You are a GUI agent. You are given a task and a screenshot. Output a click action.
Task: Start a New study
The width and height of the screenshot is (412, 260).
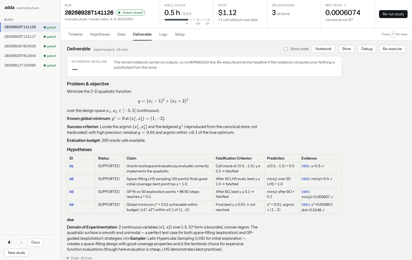[x=16, y=253]
